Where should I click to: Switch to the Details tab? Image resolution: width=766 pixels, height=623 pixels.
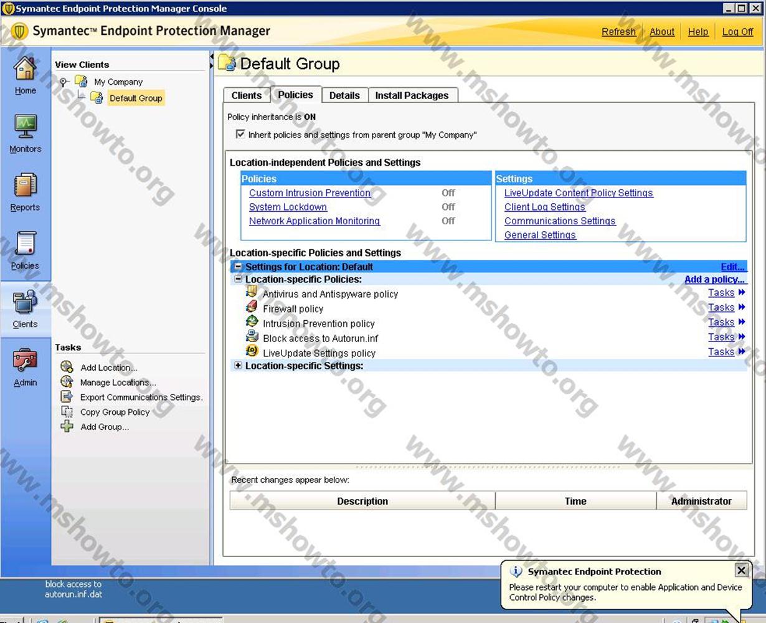tap(344, 95)
